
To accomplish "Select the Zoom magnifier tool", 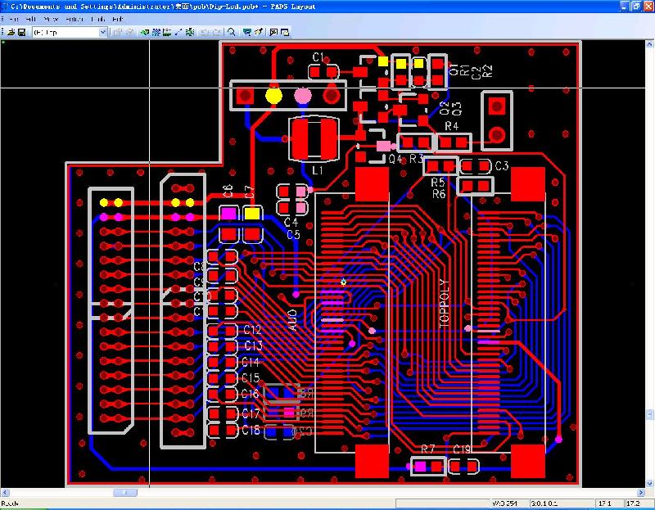I will pyautogui.click(x=232, y=32).
